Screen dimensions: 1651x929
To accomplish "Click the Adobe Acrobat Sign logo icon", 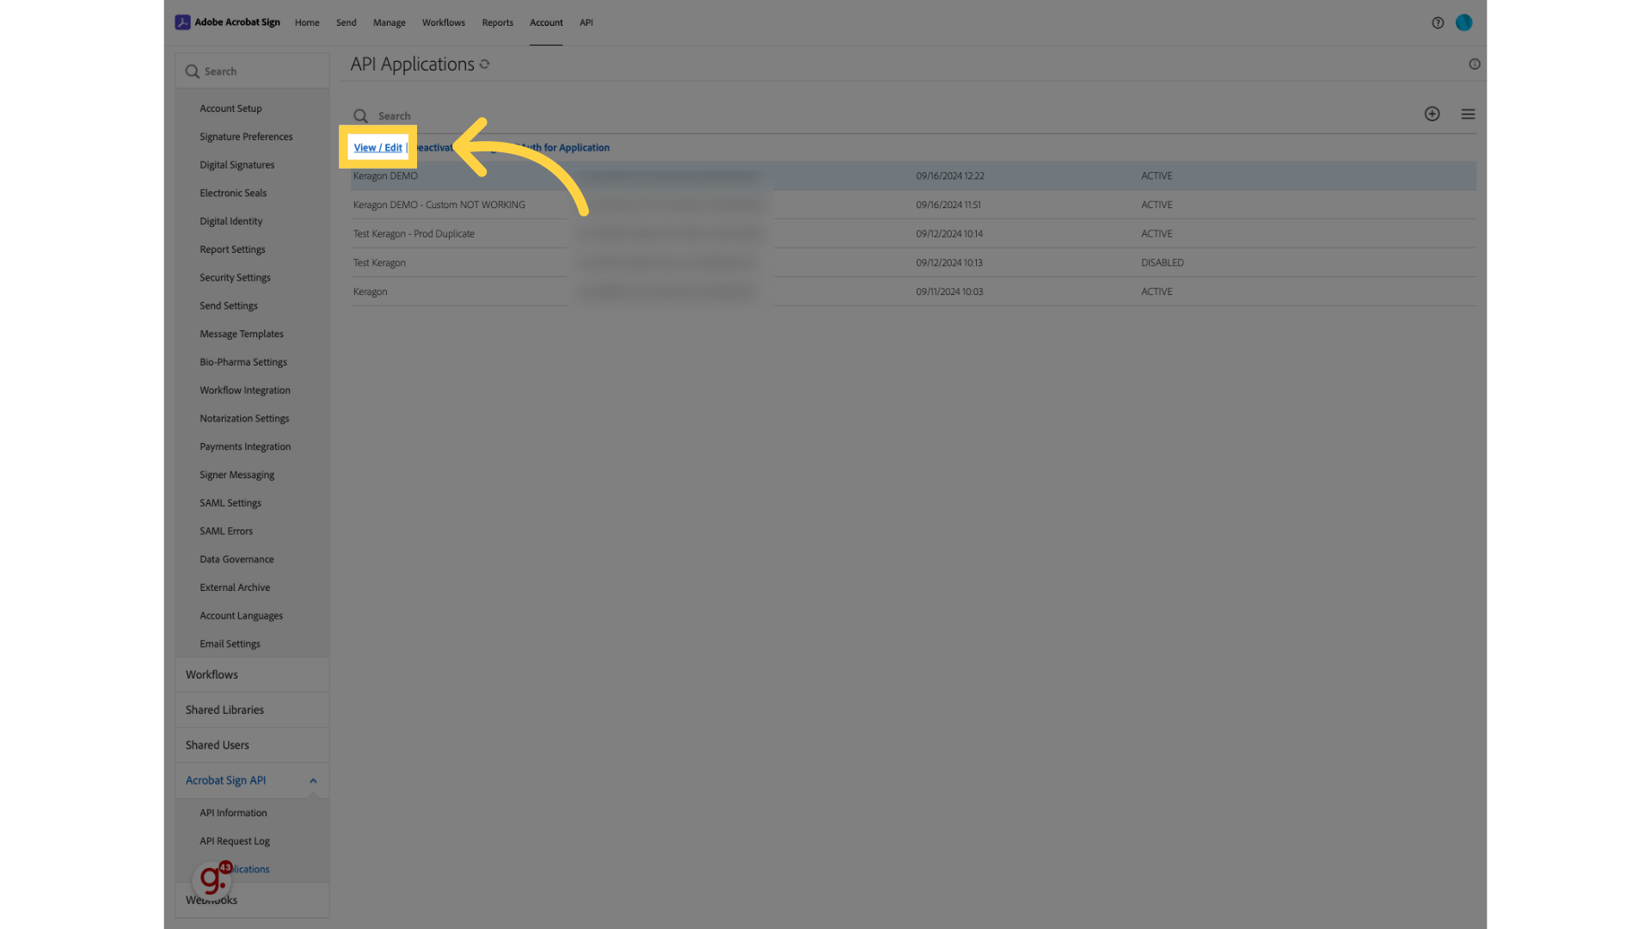I will pos(182,22).
